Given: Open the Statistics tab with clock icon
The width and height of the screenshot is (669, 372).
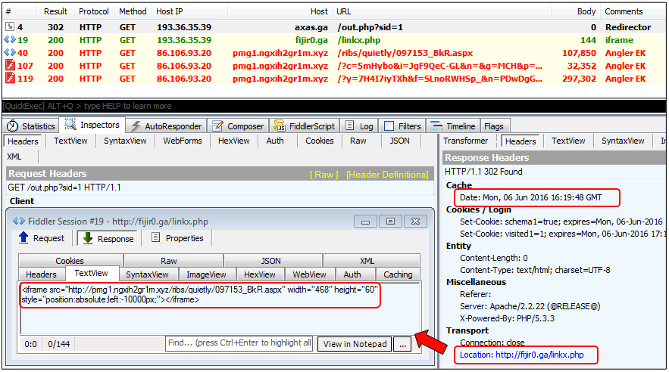Looking at the screenshot, I should 31,126.
